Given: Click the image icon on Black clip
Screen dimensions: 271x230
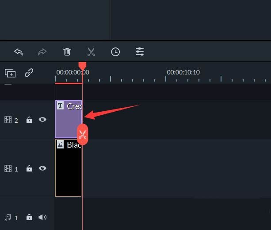Looking at the screenshot, I should [60, 144].
